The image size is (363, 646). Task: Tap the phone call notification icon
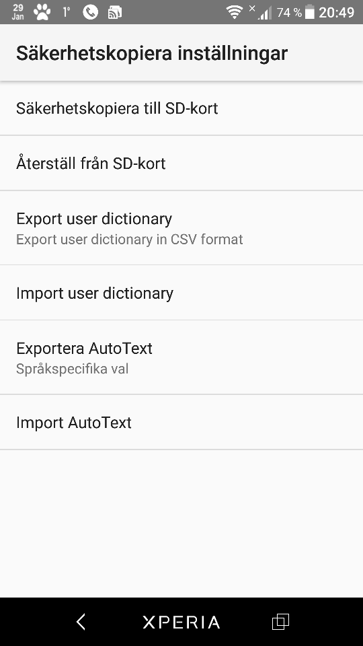[x=91, y=12]
